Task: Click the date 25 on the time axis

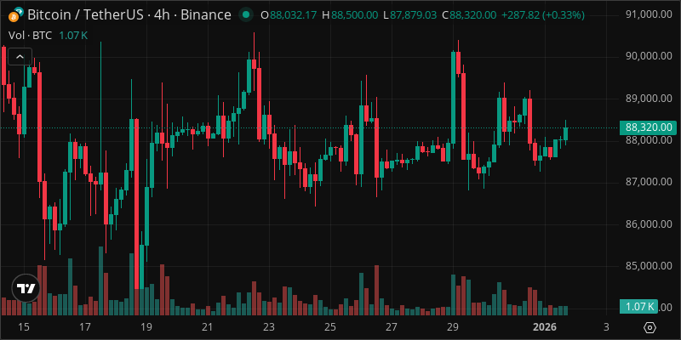Action: pyautogui.click(x=330, y=327)
